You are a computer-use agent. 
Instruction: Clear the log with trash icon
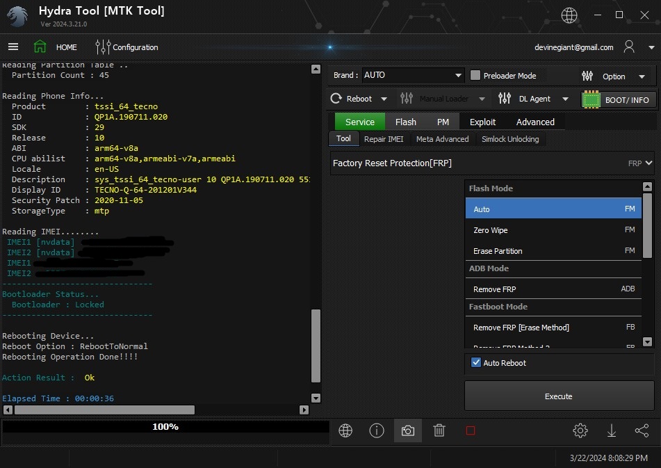pos(439,430)
